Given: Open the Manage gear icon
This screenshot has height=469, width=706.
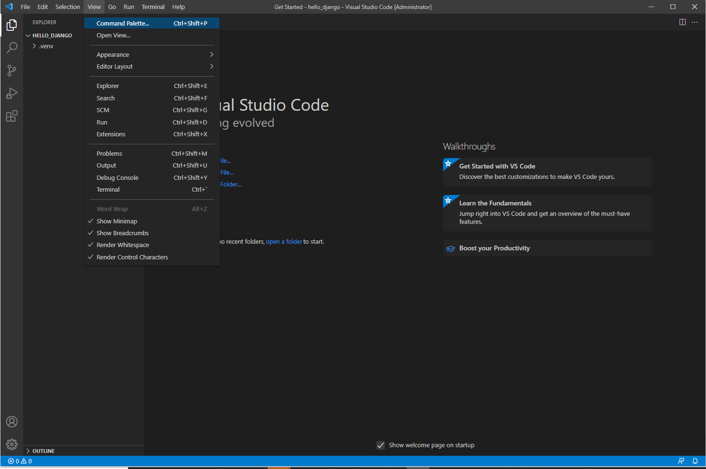Looking at the screenshot, I should coord(12,444).
